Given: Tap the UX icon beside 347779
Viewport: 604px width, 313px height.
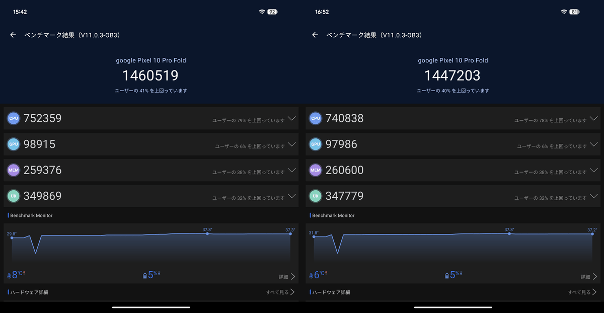Looking at the screenshot, I should (x=316, y=196).
